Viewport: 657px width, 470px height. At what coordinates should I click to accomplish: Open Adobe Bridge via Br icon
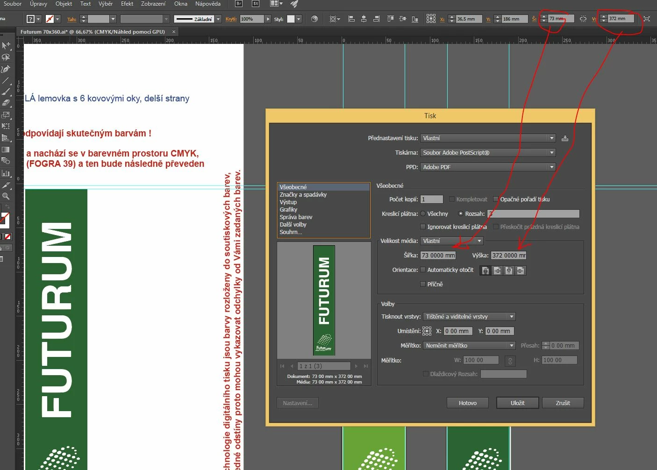click(239, 4)
